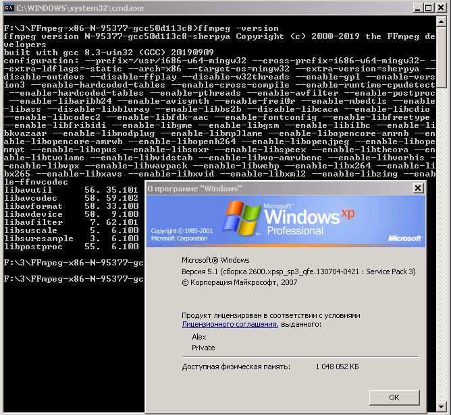Click the organization name 'Private'
The image size is (451, 415).
pyautogui.click(x=203, y=348)
